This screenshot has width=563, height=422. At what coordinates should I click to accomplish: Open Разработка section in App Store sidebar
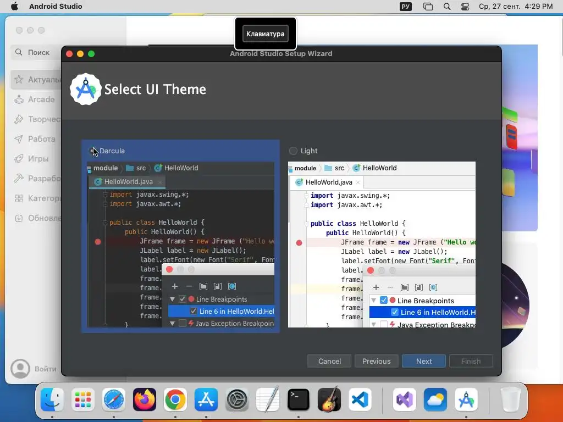(36, 179)
